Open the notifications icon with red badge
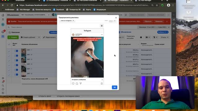The height and width of the screenshot is (111, 198). [x=3, y=32]
